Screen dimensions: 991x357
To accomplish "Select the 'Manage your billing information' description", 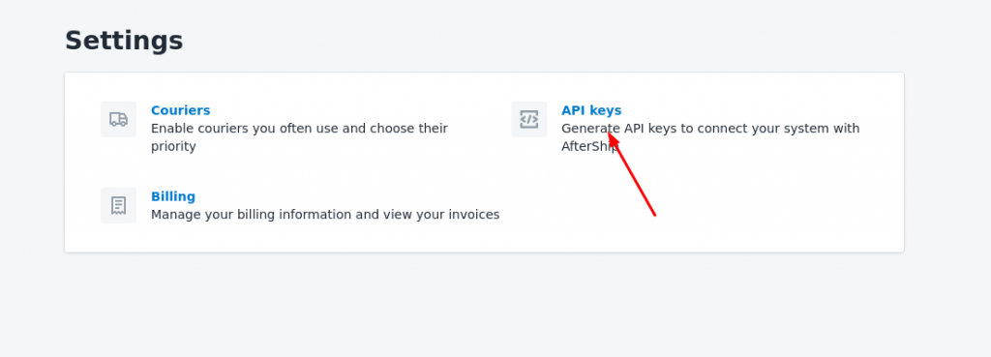I will (325, 215).
